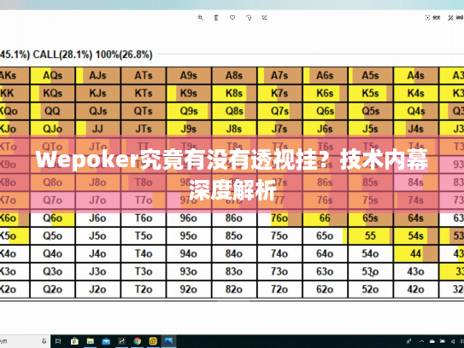Select the 72o cell
This screenshot has height=348, width=464.
279,289
